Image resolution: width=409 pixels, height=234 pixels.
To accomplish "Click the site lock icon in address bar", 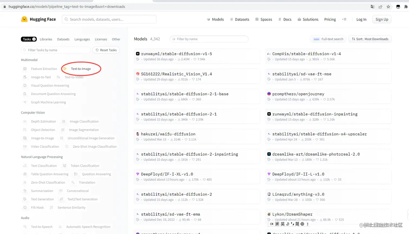I will pos(5,6).
